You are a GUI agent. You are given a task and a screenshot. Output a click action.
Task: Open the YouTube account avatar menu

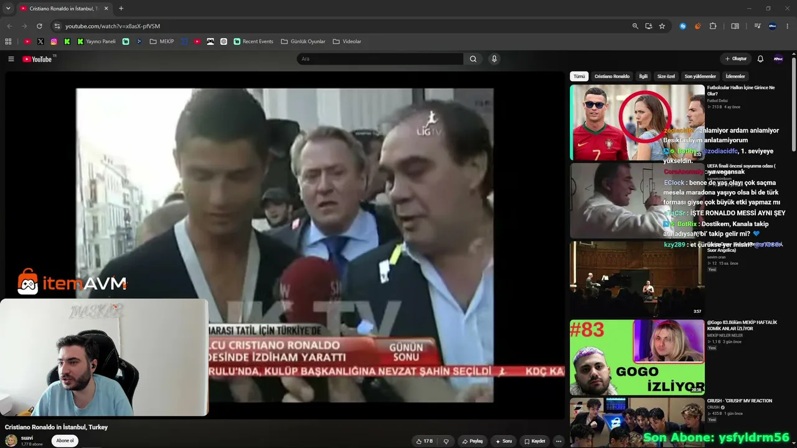778,59
